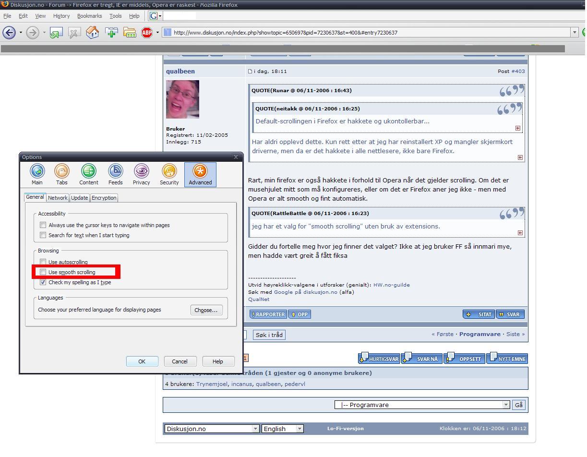Open the Content options panel
The image size is (587, 457).
pos(89,174)
